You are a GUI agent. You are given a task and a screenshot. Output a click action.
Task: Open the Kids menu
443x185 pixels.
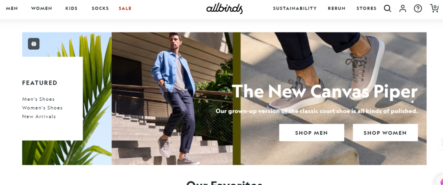[71, 9]
